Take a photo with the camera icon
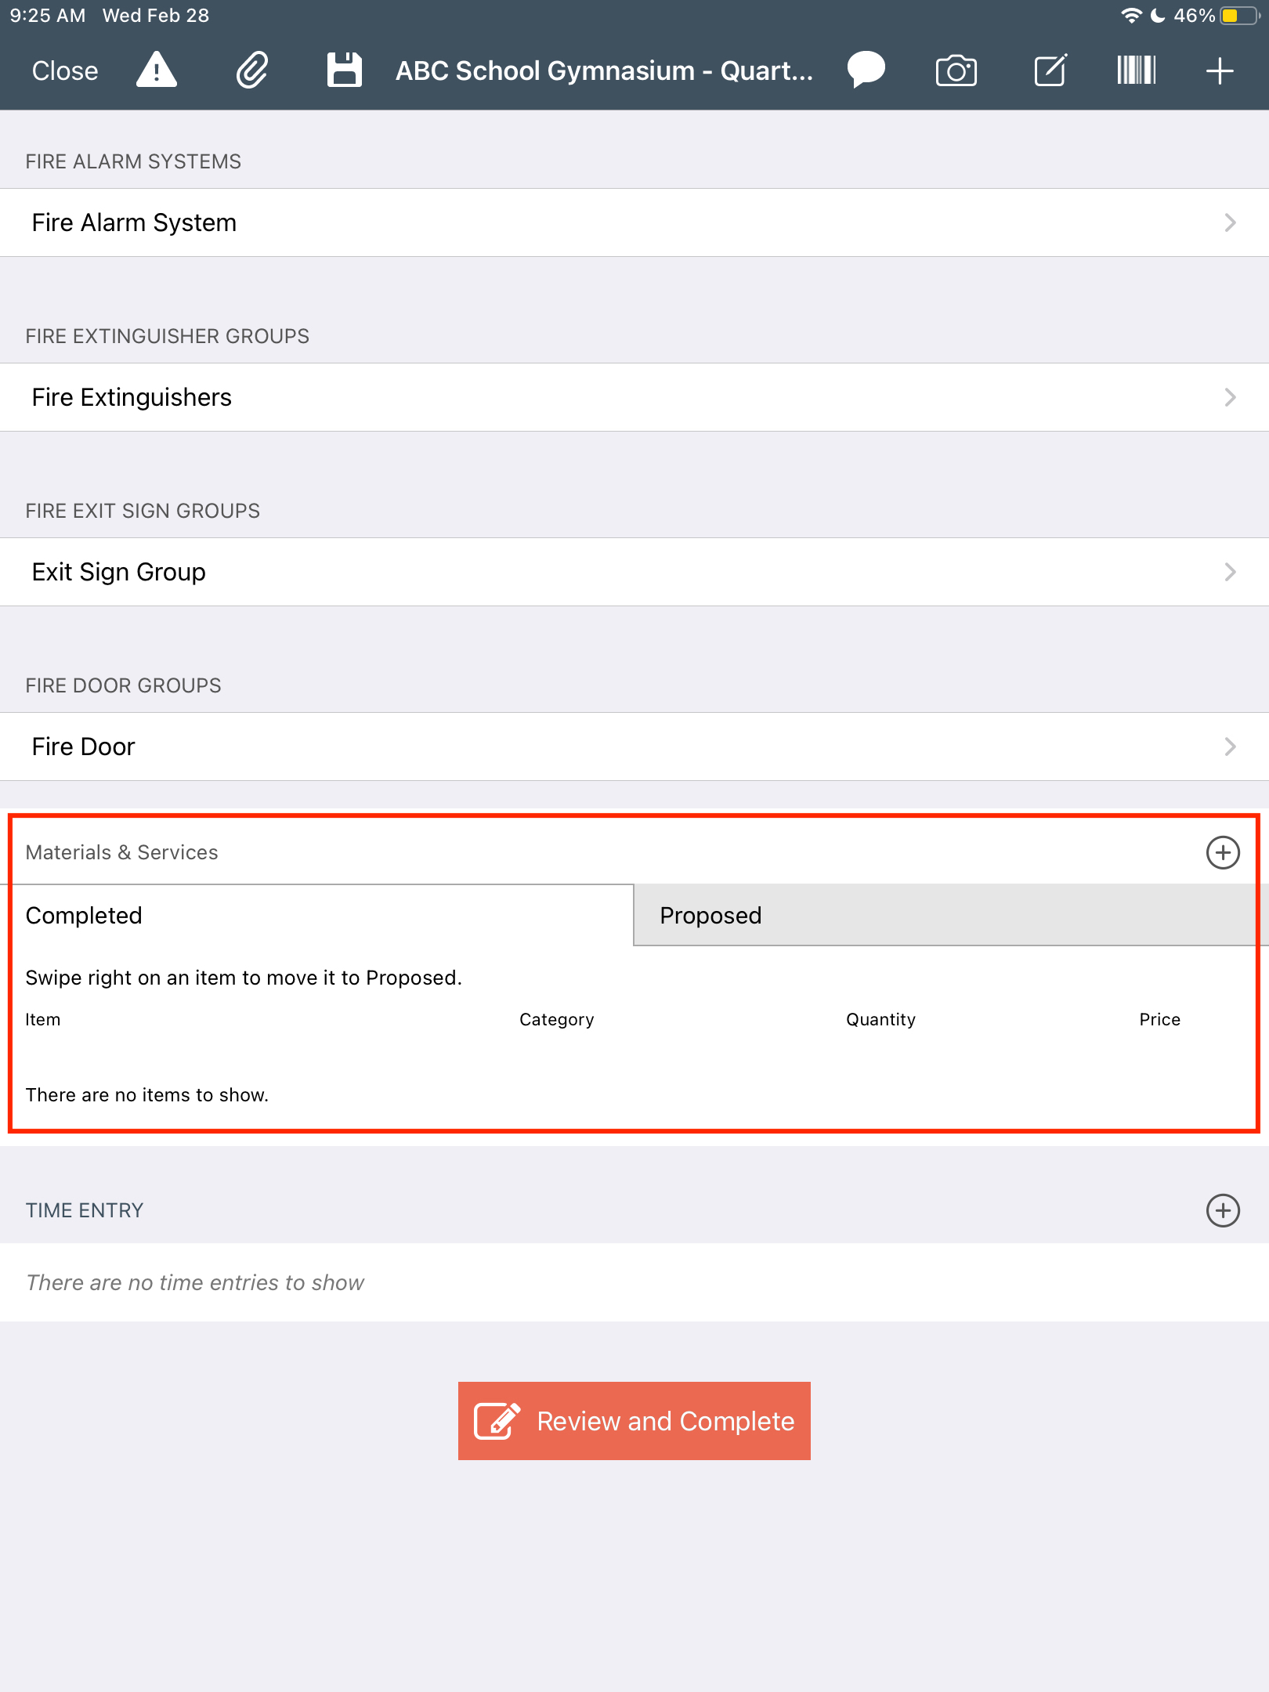The height and width of the screenshot is (1692, 1269). 956,70
